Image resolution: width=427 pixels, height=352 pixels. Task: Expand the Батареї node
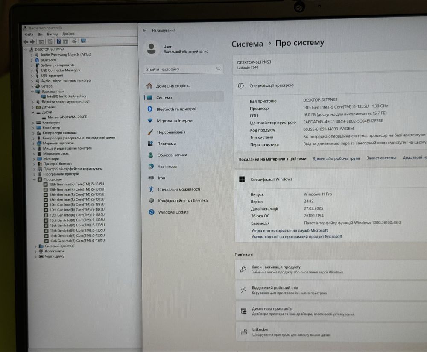coord(32,86)
